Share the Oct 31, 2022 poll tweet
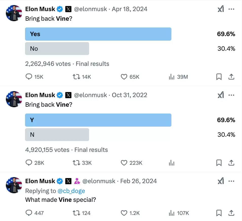The height and width of the screenshot is (221, 242). [231, 163]
